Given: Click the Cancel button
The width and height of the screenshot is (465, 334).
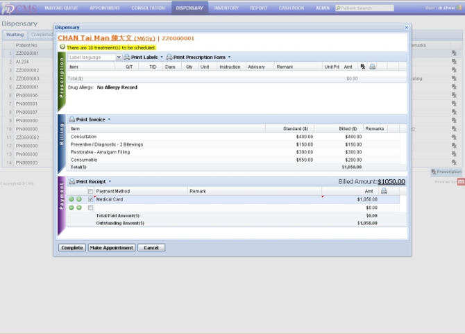Looking at the screenshot, I should point(151,247).
